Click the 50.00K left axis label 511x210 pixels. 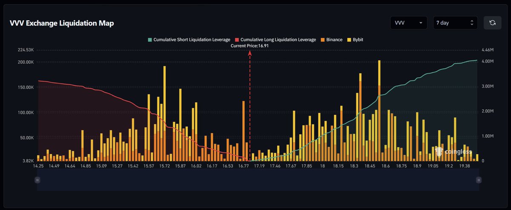[27, 138]
